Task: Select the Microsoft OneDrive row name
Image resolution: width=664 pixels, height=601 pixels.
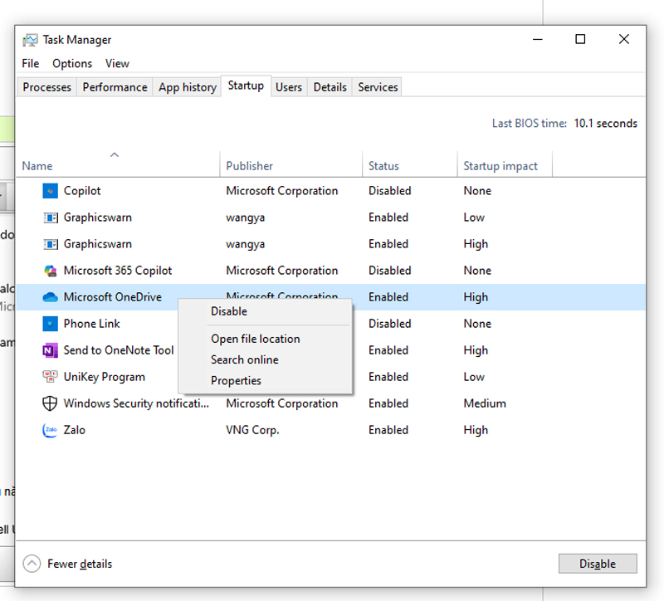Action: [x=113, y=297]
